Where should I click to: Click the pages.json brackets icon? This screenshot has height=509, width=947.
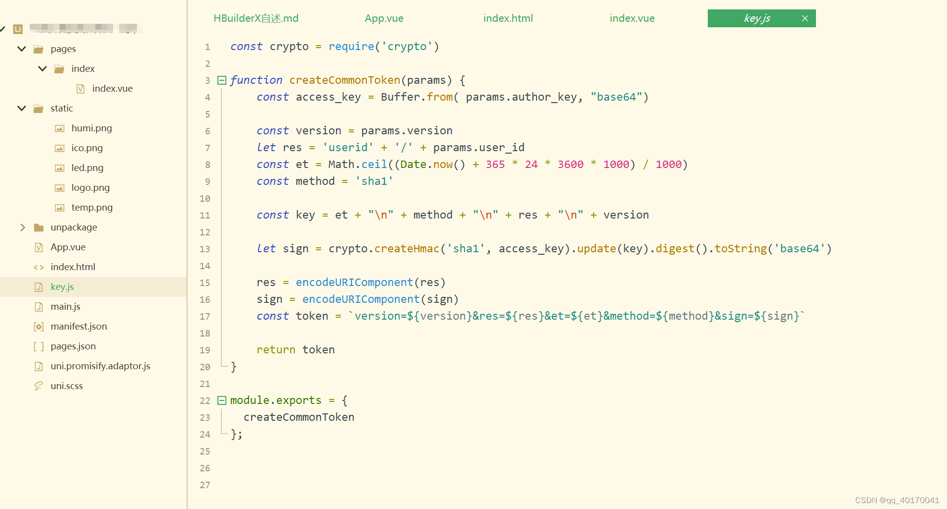pos(39,346)
